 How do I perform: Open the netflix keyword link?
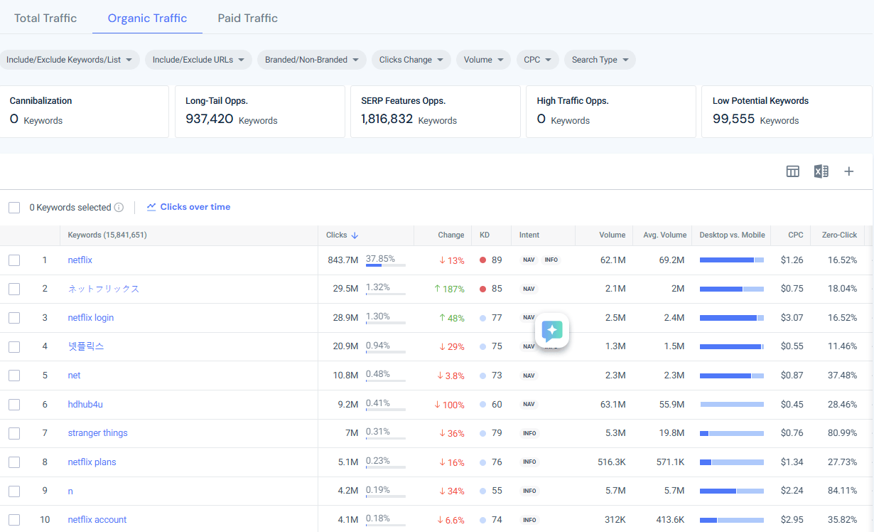click(x=80, y=260)
